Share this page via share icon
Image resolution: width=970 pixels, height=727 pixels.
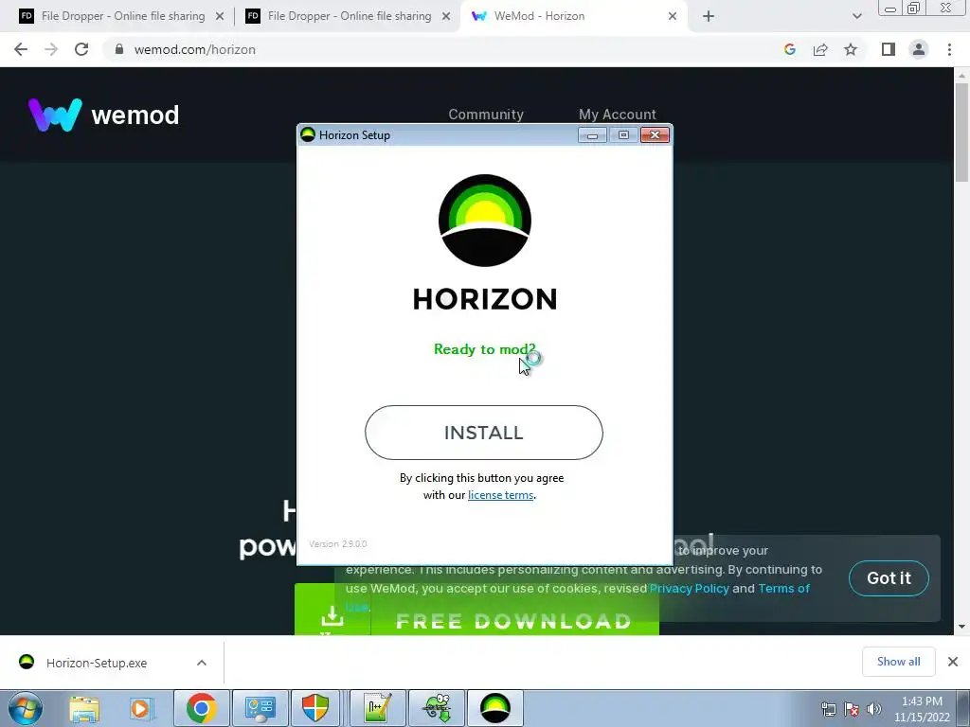(820, 49)
